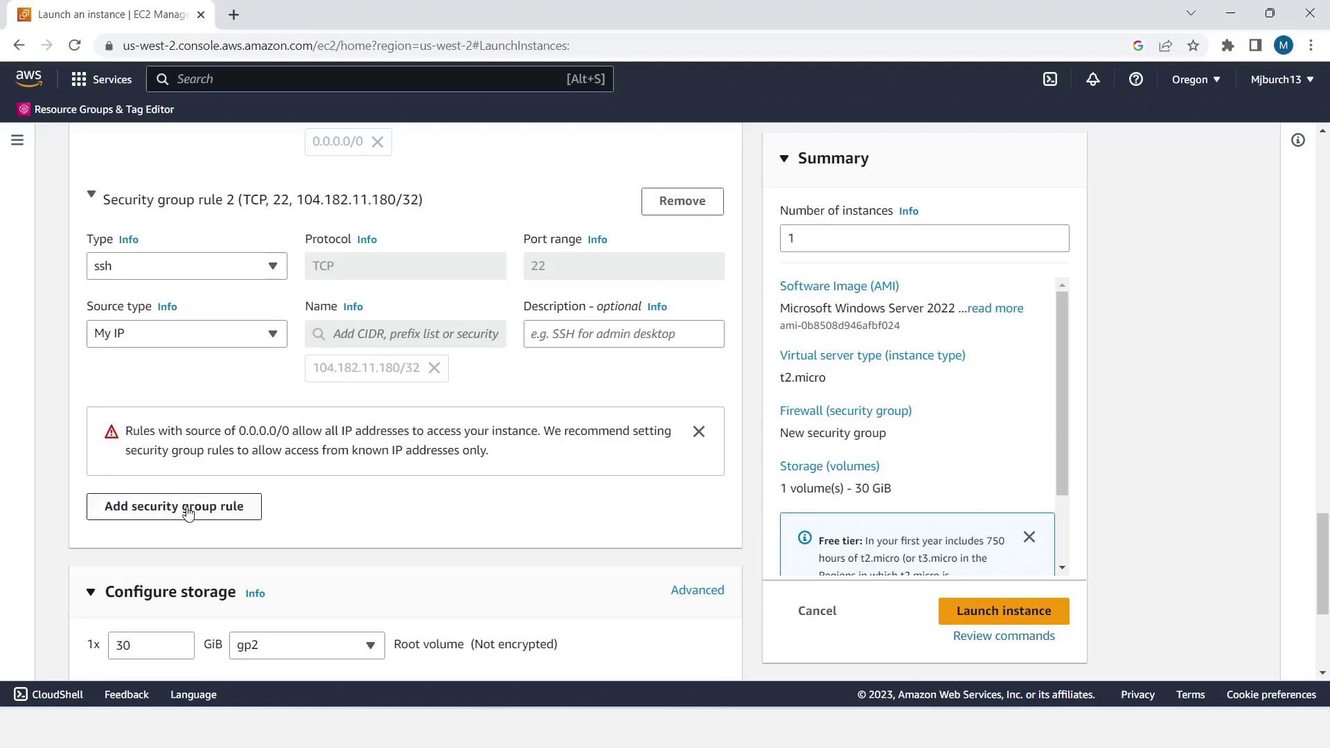
Task: Dismiss the 0.0.0.0/0 warning alert
Action: (x=698, y=431)
